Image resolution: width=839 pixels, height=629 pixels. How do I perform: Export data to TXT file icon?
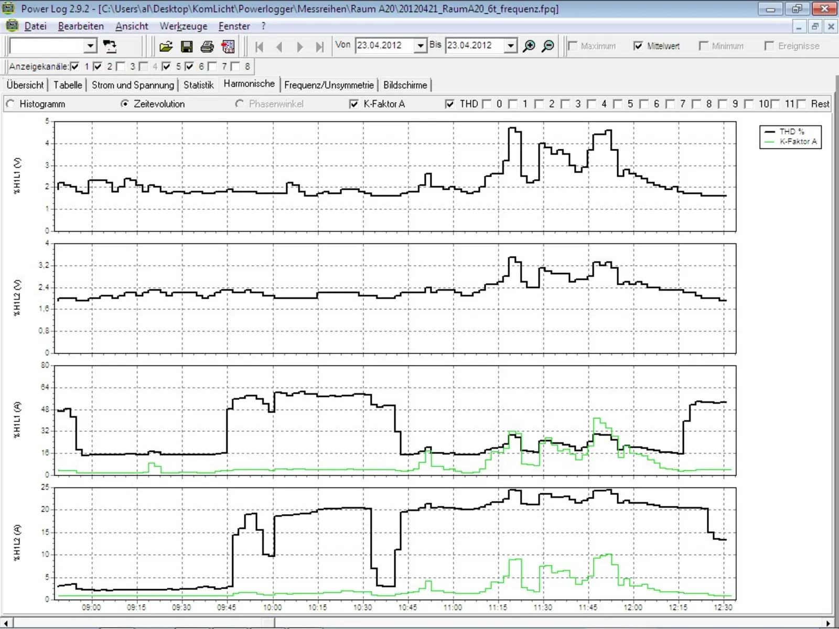tap(228, 47)
